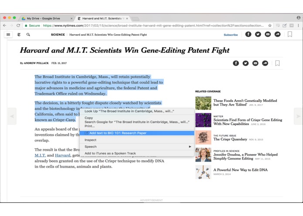Click purple Crispr thumbnail in related coverage
This screenshot has height=216, width=303.
tap(203, 120)
